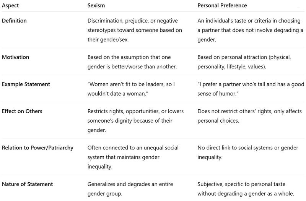The image size is (306, 201).
Task: Click the "Effect on Others" row label
Action: 21,111
